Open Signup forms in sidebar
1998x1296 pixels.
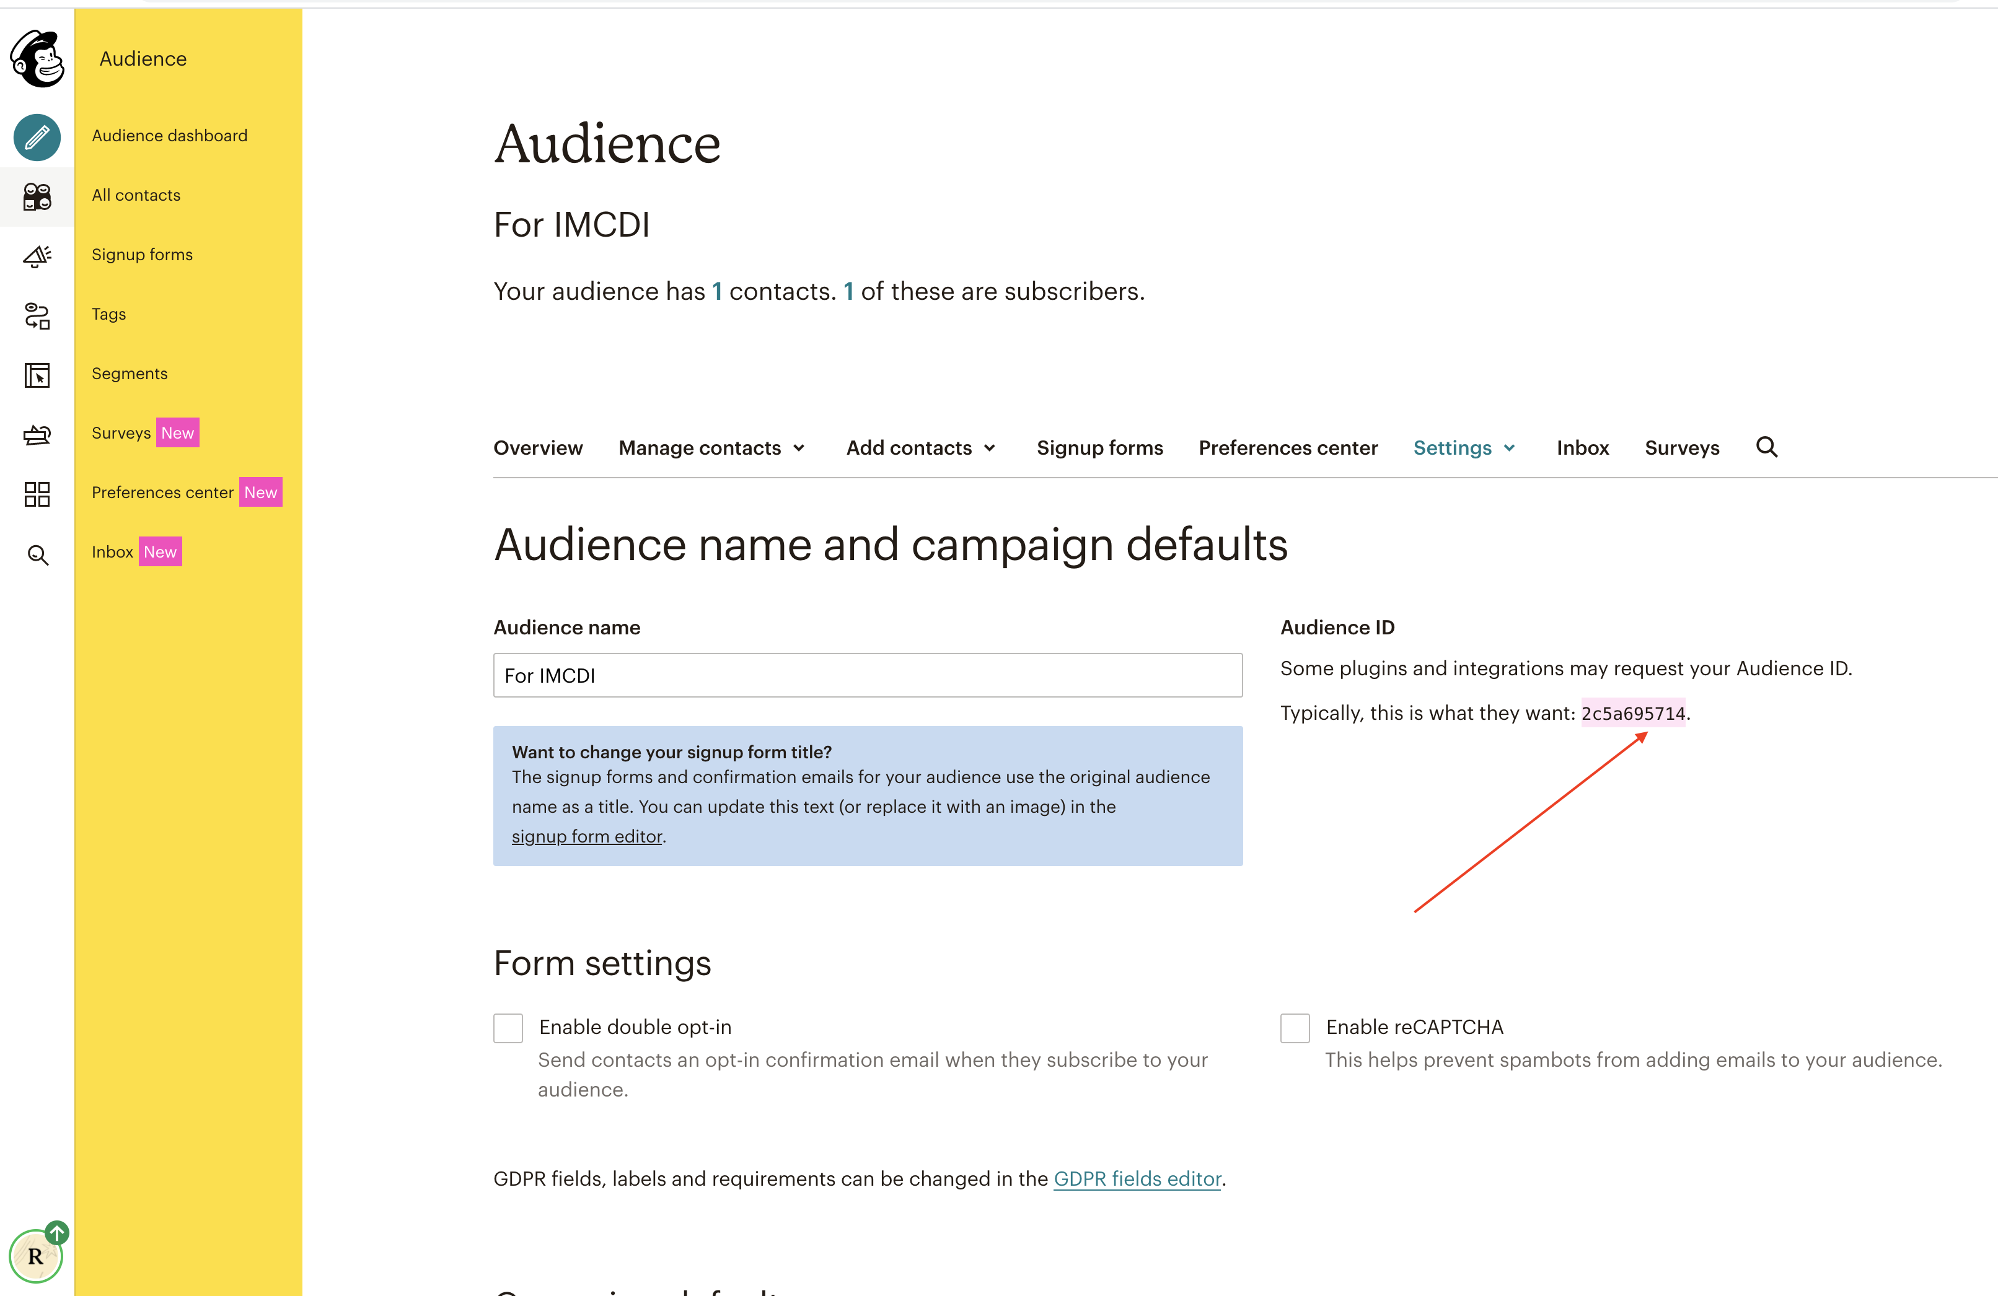click(x=142, y=255)
